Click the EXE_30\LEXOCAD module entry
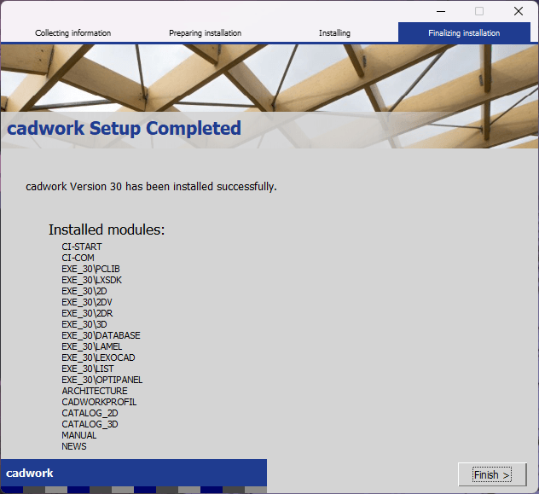539x494 pixels. pyautogui.click(x=98, y=357)
